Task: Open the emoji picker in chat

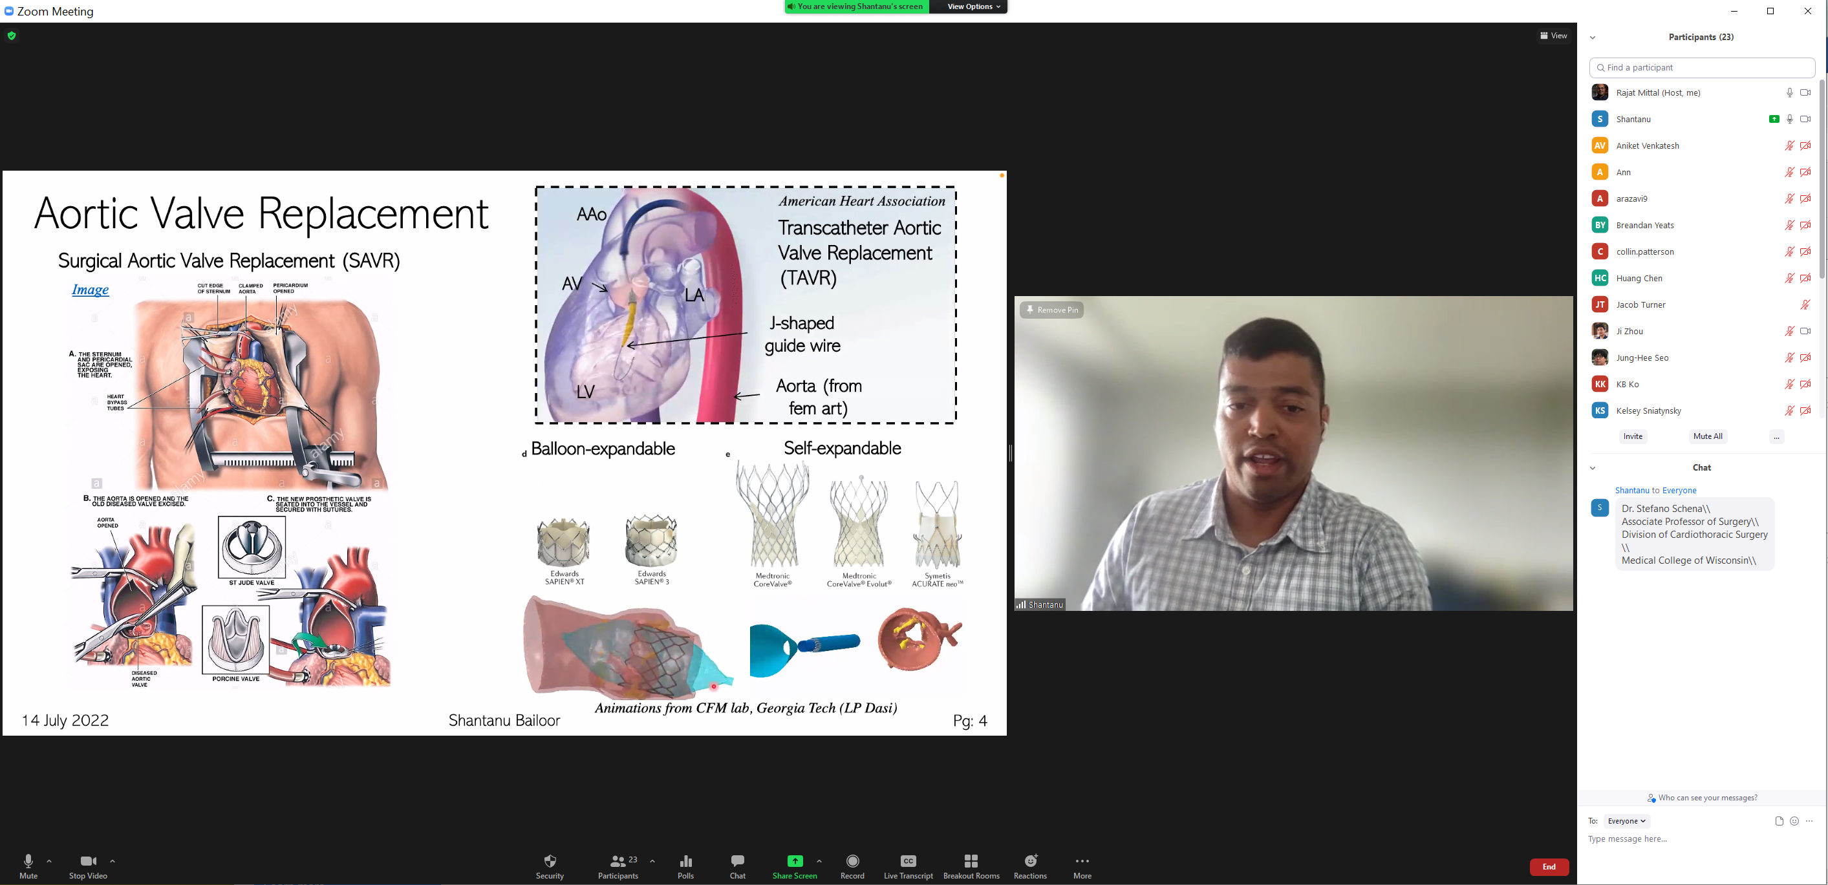Action: click(x=1794, y=821)
